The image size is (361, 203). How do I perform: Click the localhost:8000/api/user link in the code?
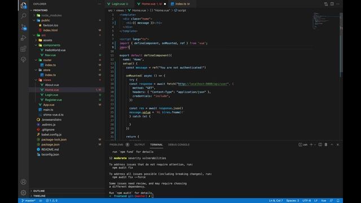[203, 84]
